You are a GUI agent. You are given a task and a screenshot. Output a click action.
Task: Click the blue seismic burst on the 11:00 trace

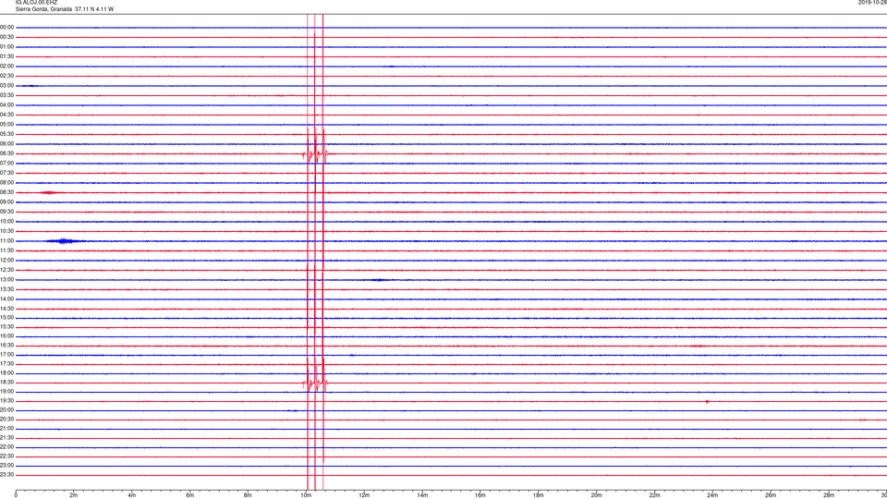tap(65, 241)
